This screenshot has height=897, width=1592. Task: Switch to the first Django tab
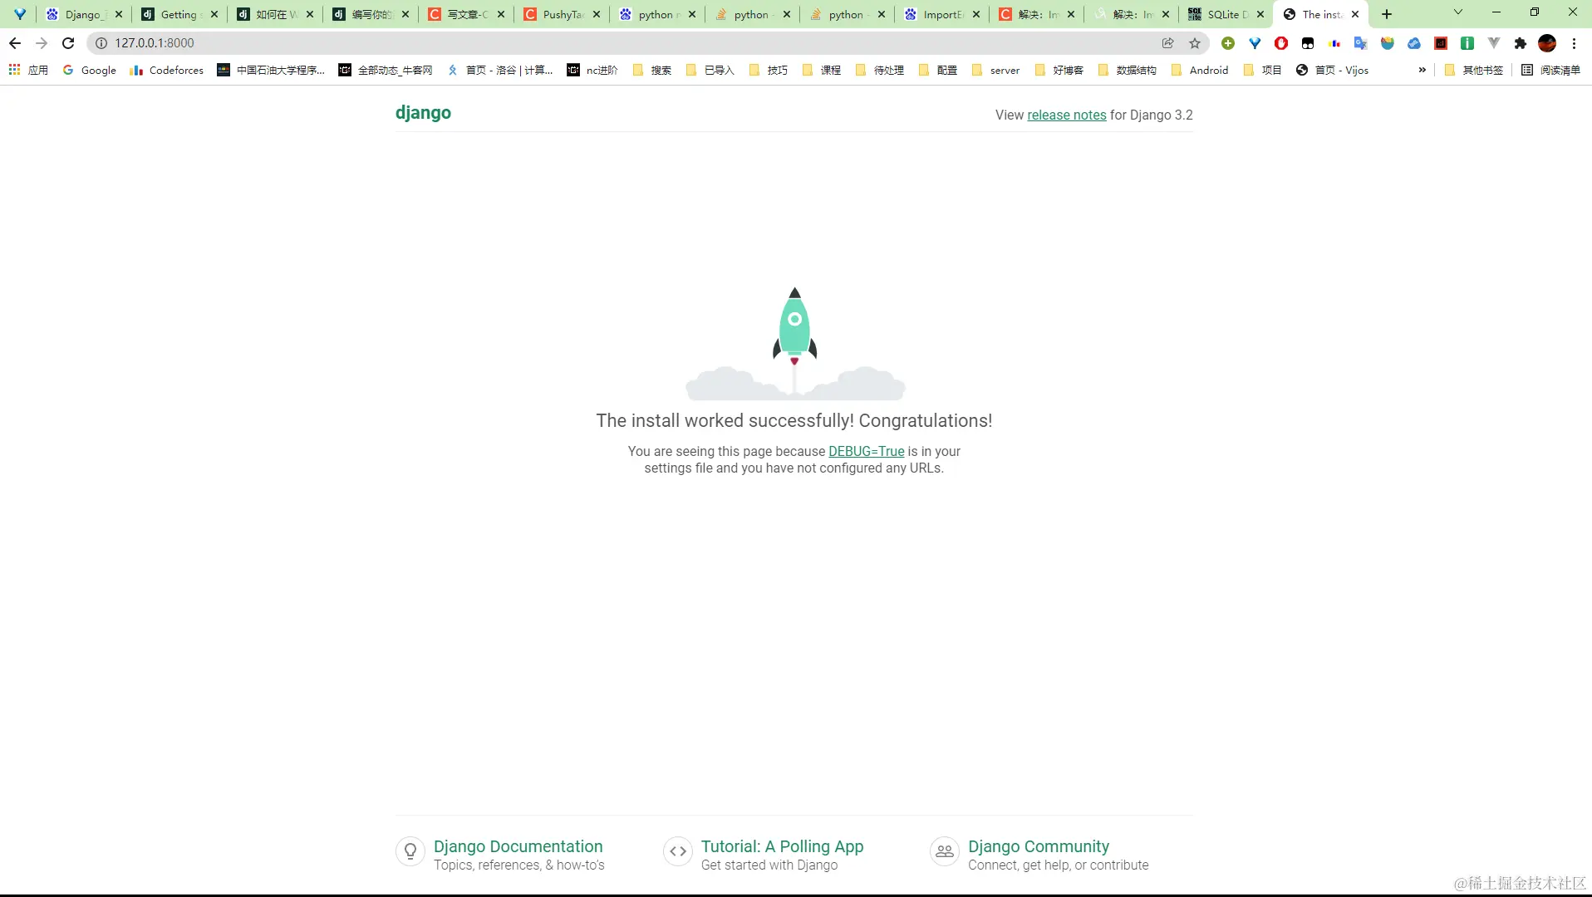pyautogui.click(x=85, y=14)
